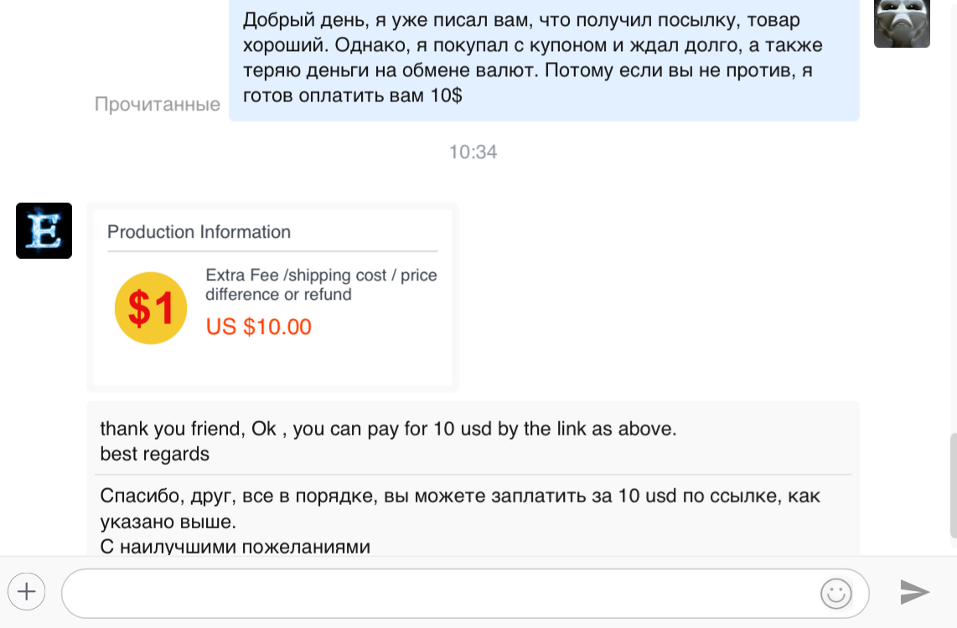Click the "С наилучшими пожеланиями" line
The height and width of the screenshot is (628, 957).
235,548
